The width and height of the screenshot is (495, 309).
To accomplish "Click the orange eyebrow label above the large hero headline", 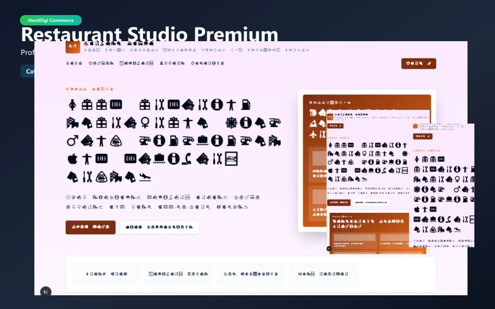I will [x=90, y=89].
